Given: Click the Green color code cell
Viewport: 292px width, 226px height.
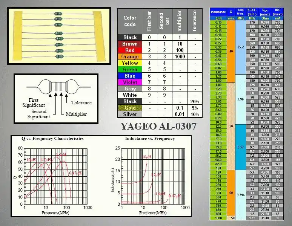Looking at the screenshot, I should coord(130,69).
